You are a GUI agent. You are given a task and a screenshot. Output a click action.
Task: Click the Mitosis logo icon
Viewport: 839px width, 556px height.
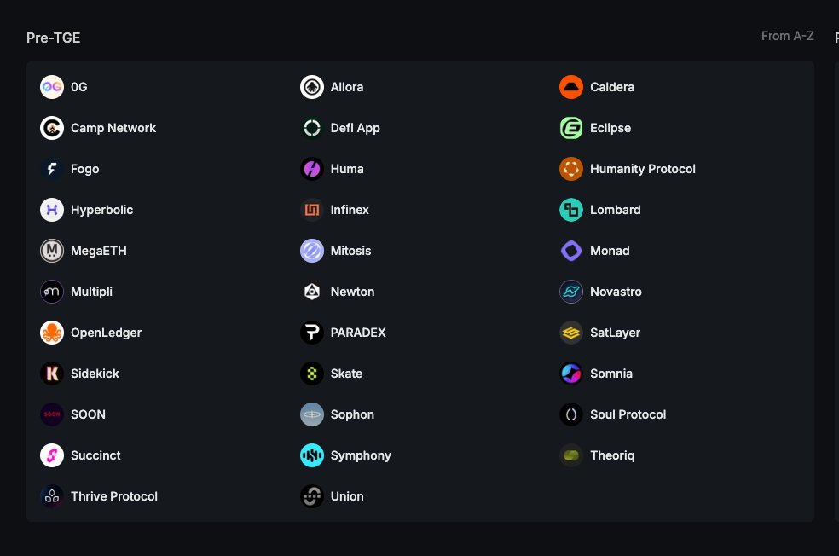point(312,251)
